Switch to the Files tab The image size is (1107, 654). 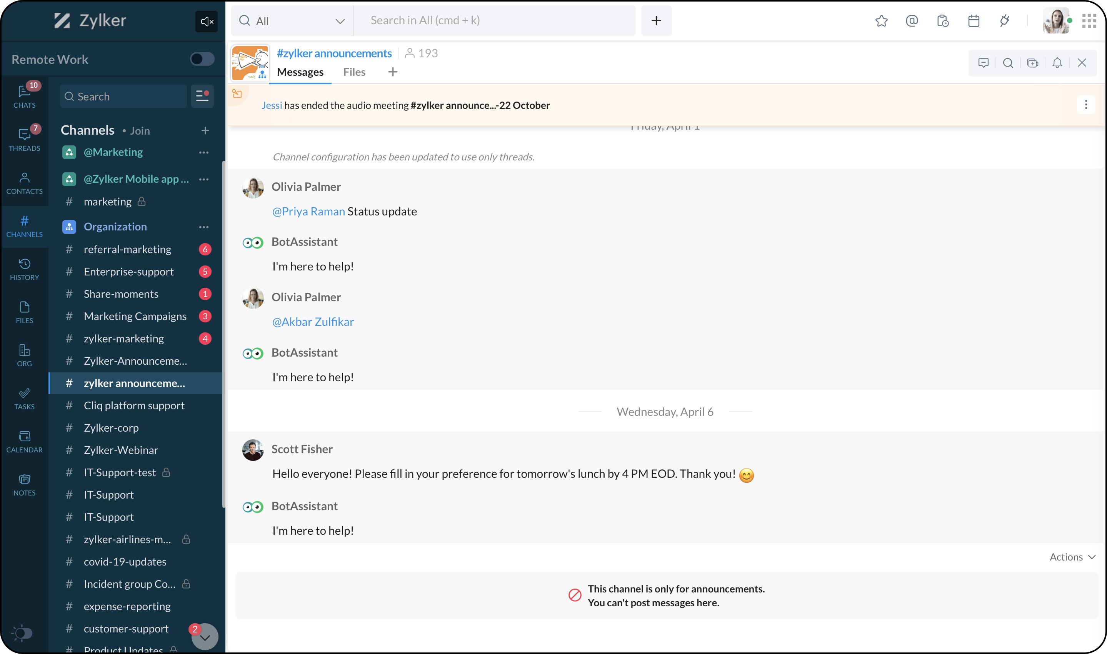point(354,72)
